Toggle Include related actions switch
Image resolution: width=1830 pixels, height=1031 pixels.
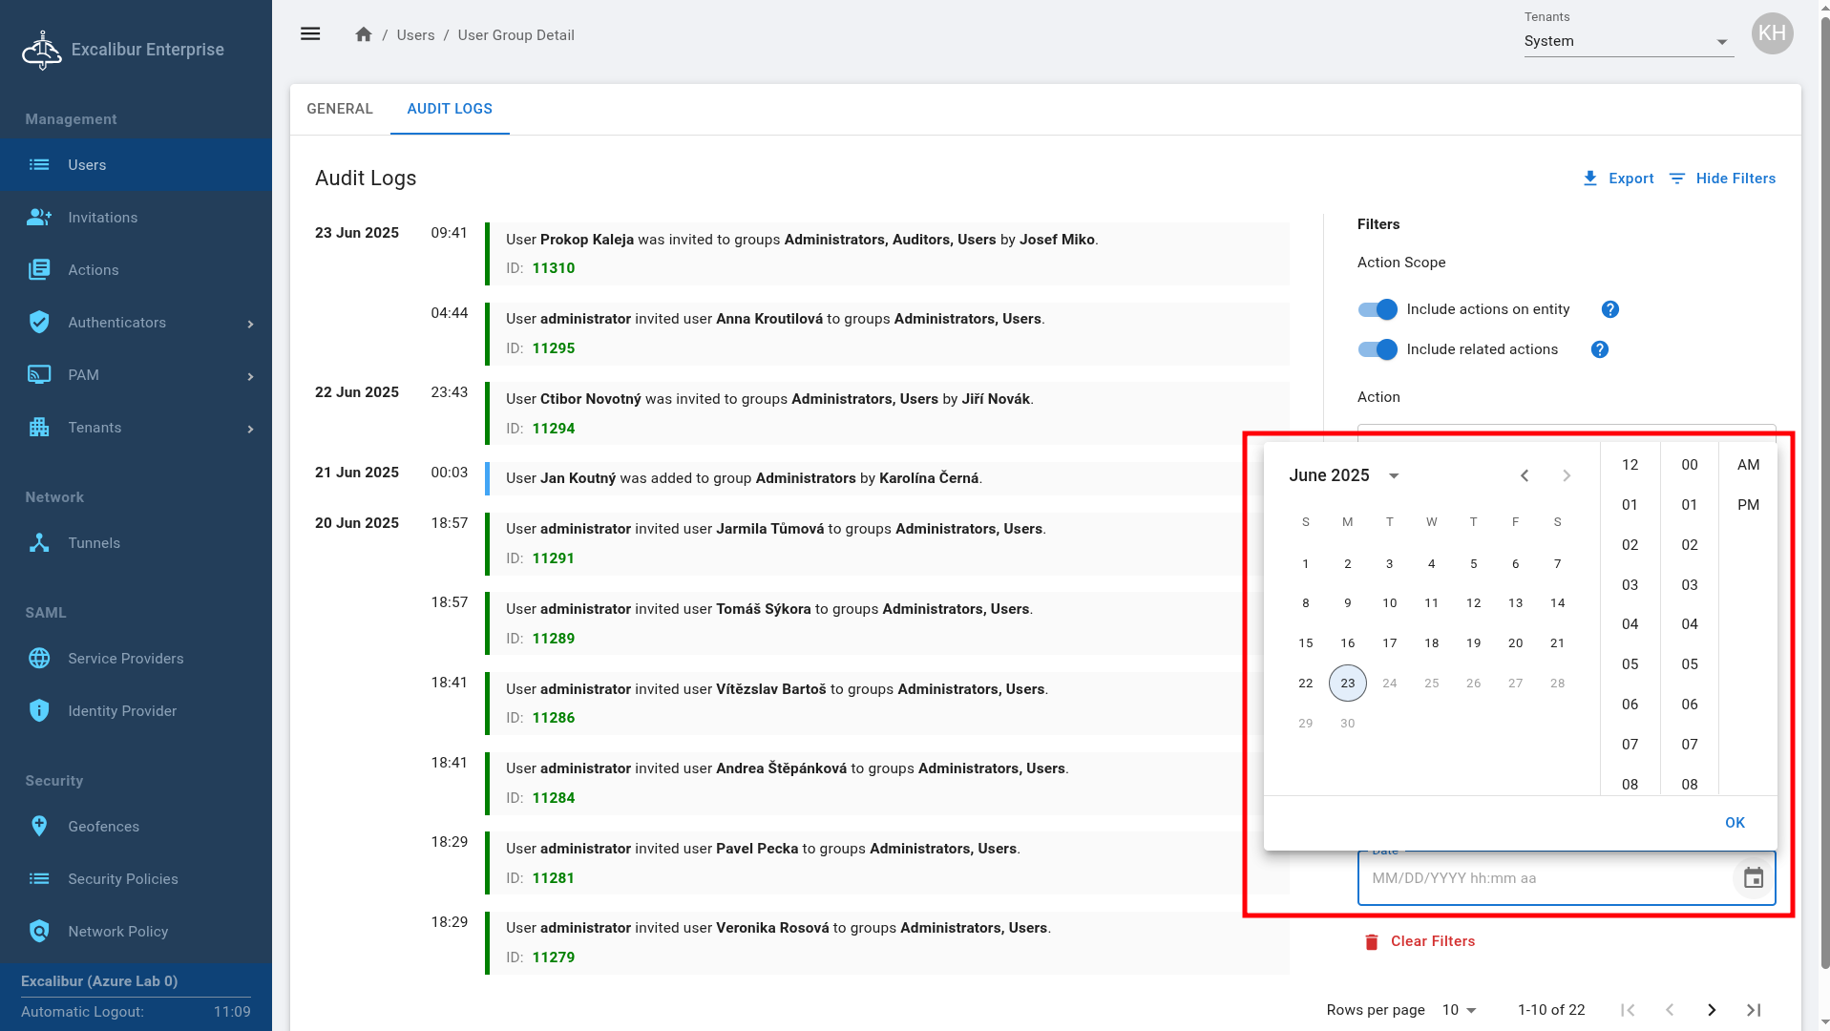tap(1378, 349)
